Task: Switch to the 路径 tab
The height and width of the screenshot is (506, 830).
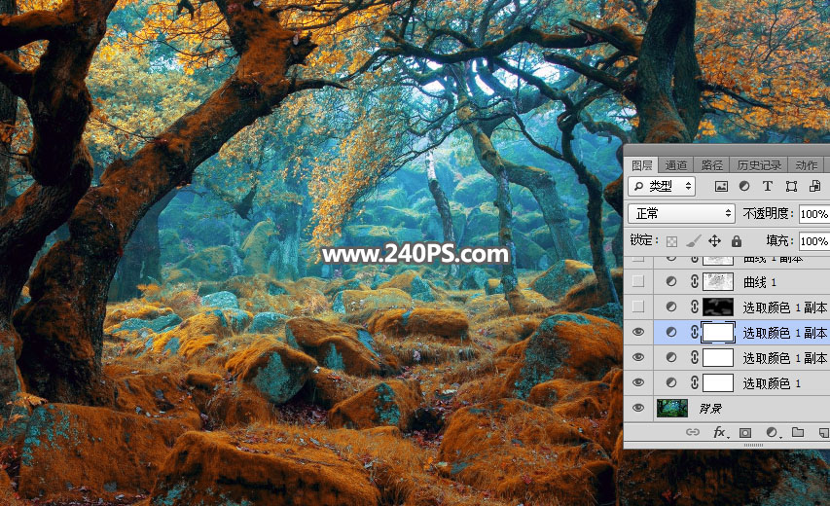Action: [712, 165]
